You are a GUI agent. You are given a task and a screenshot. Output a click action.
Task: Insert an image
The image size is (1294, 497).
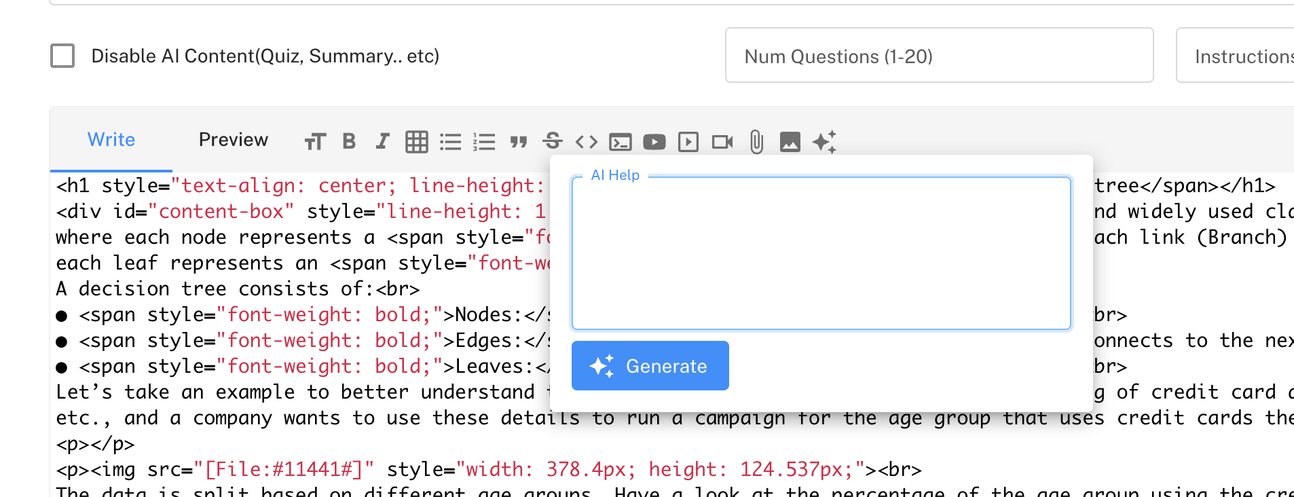790,142
